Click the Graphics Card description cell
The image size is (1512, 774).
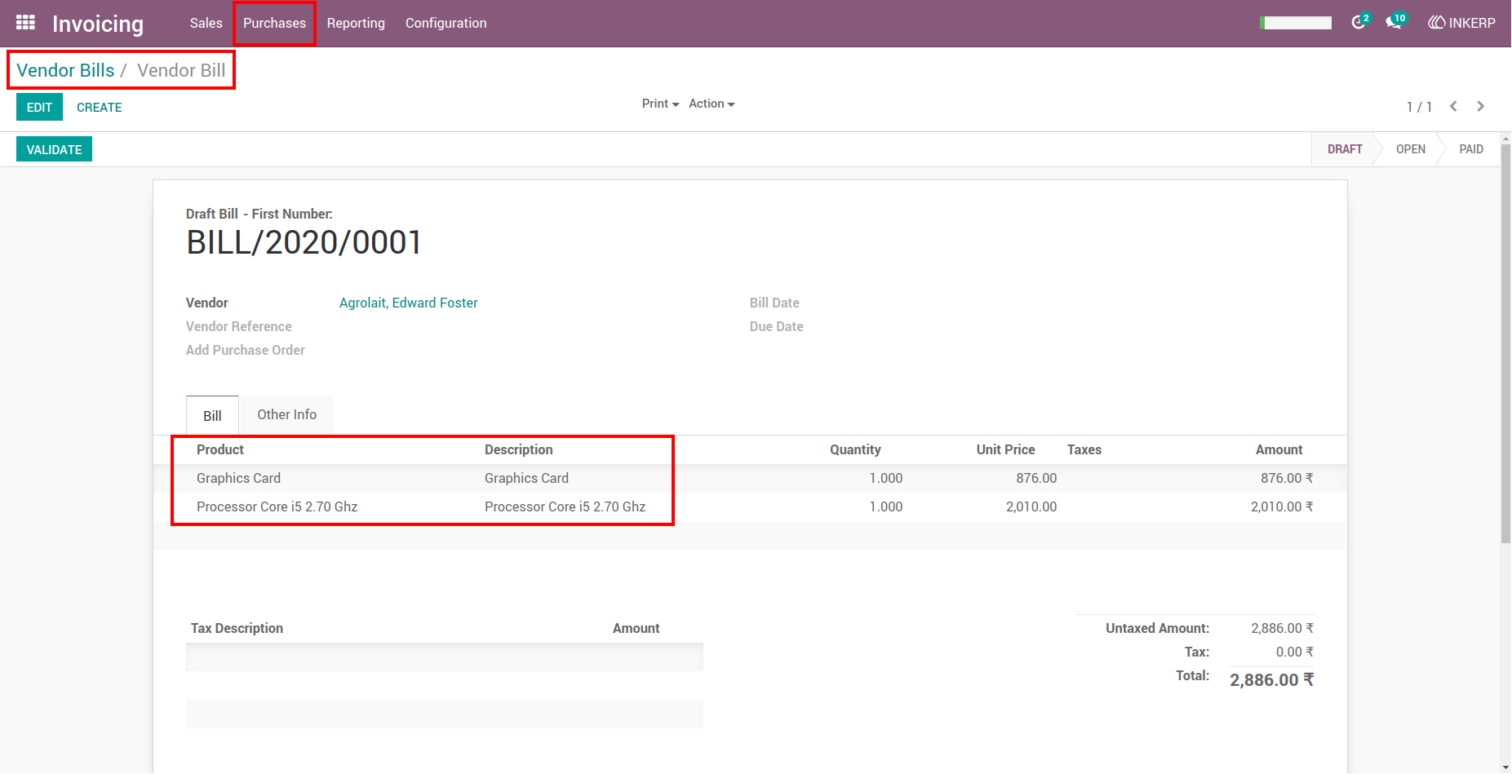526,478
